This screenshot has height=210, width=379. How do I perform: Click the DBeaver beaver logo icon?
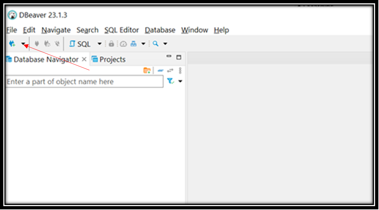click(x=12, y=15)
